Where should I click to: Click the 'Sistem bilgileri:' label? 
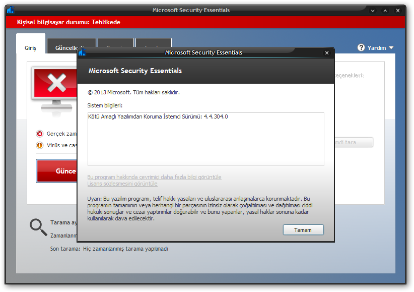(x=105, y=105)
